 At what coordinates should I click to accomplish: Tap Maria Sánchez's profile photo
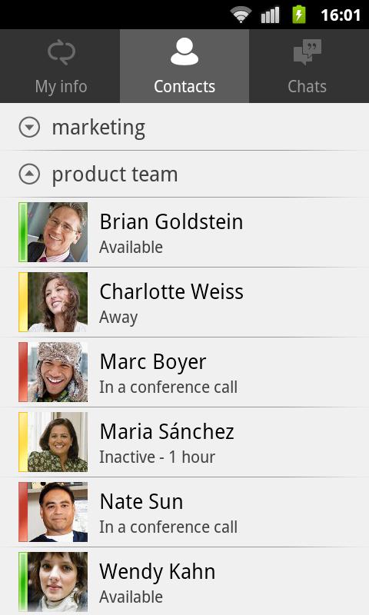[58, 441]
